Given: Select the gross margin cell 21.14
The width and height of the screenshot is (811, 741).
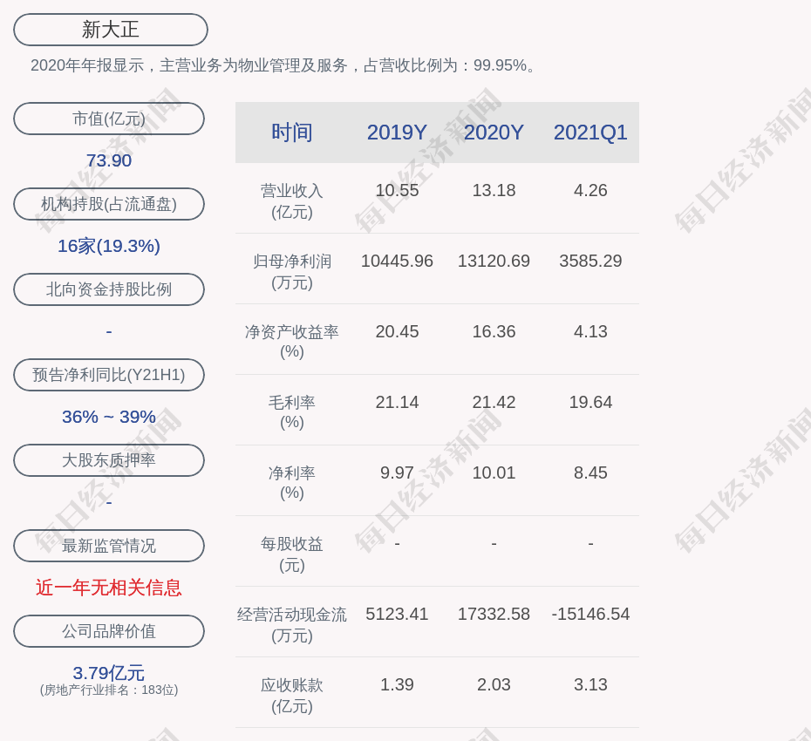Looking at the screenshot, I should pyautogui.click(x=397, y=402).
